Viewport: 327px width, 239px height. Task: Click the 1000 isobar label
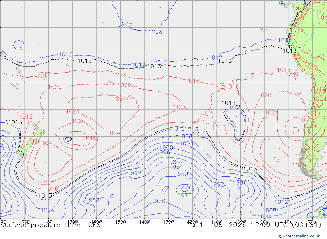coord(166,147)
